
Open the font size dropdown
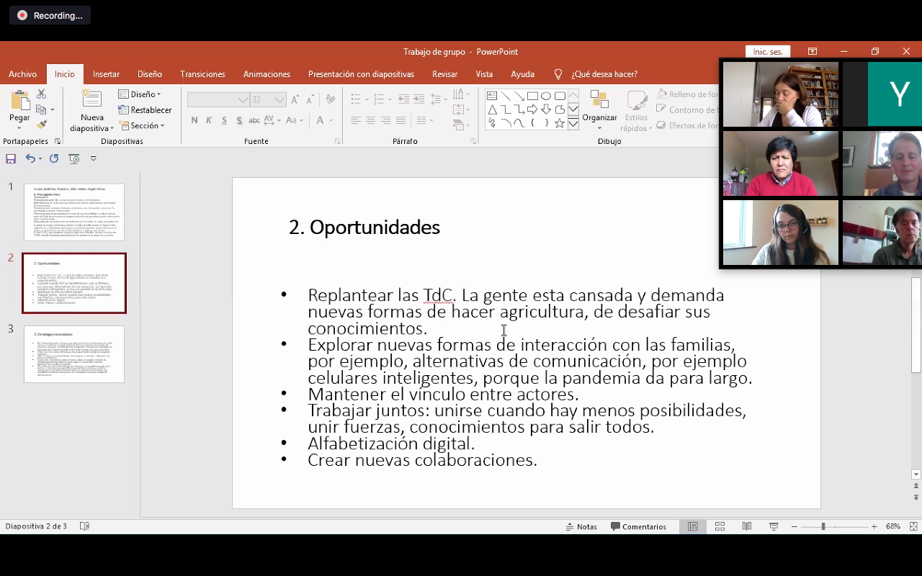tap(279, 100)
